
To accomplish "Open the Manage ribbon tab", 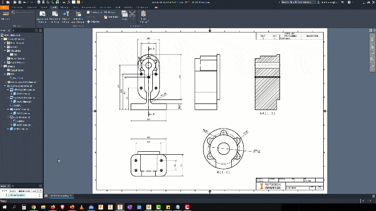I will click(x=65, y=8).
